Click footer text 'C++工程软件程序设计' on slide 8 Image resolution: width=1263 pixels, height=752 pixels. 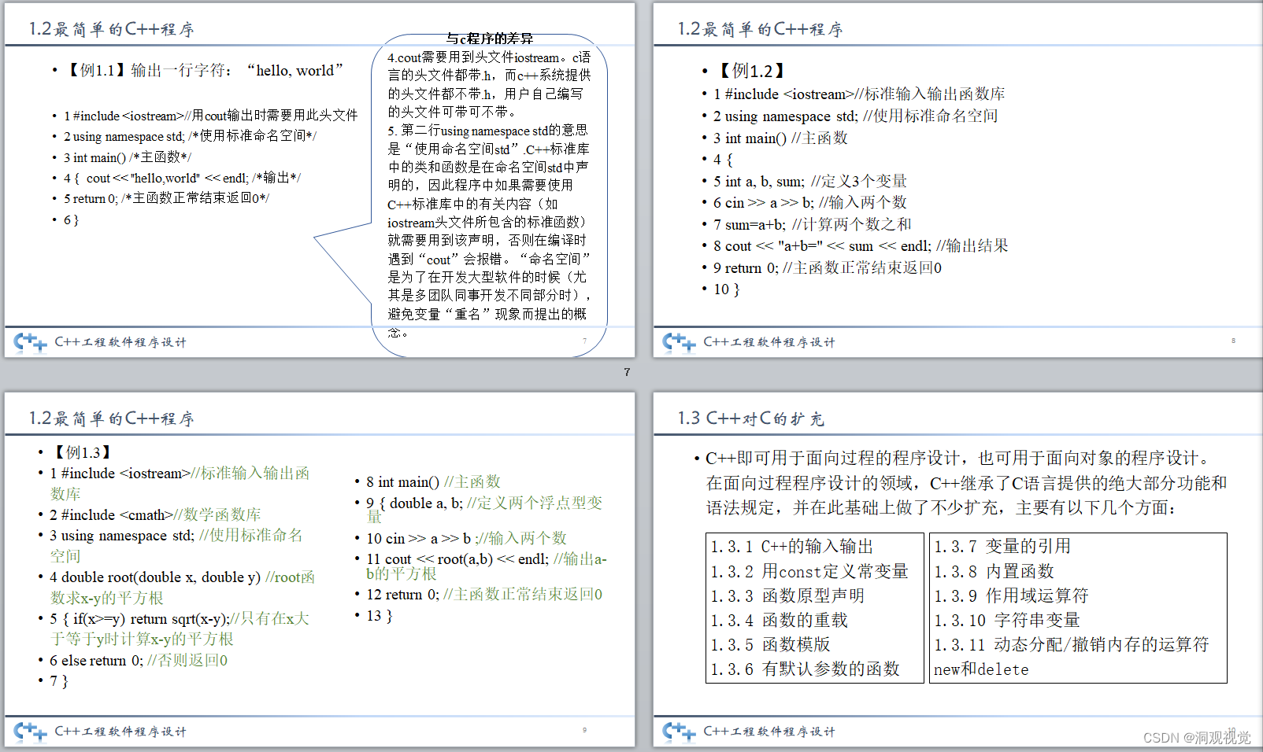(x=769, y=342)
